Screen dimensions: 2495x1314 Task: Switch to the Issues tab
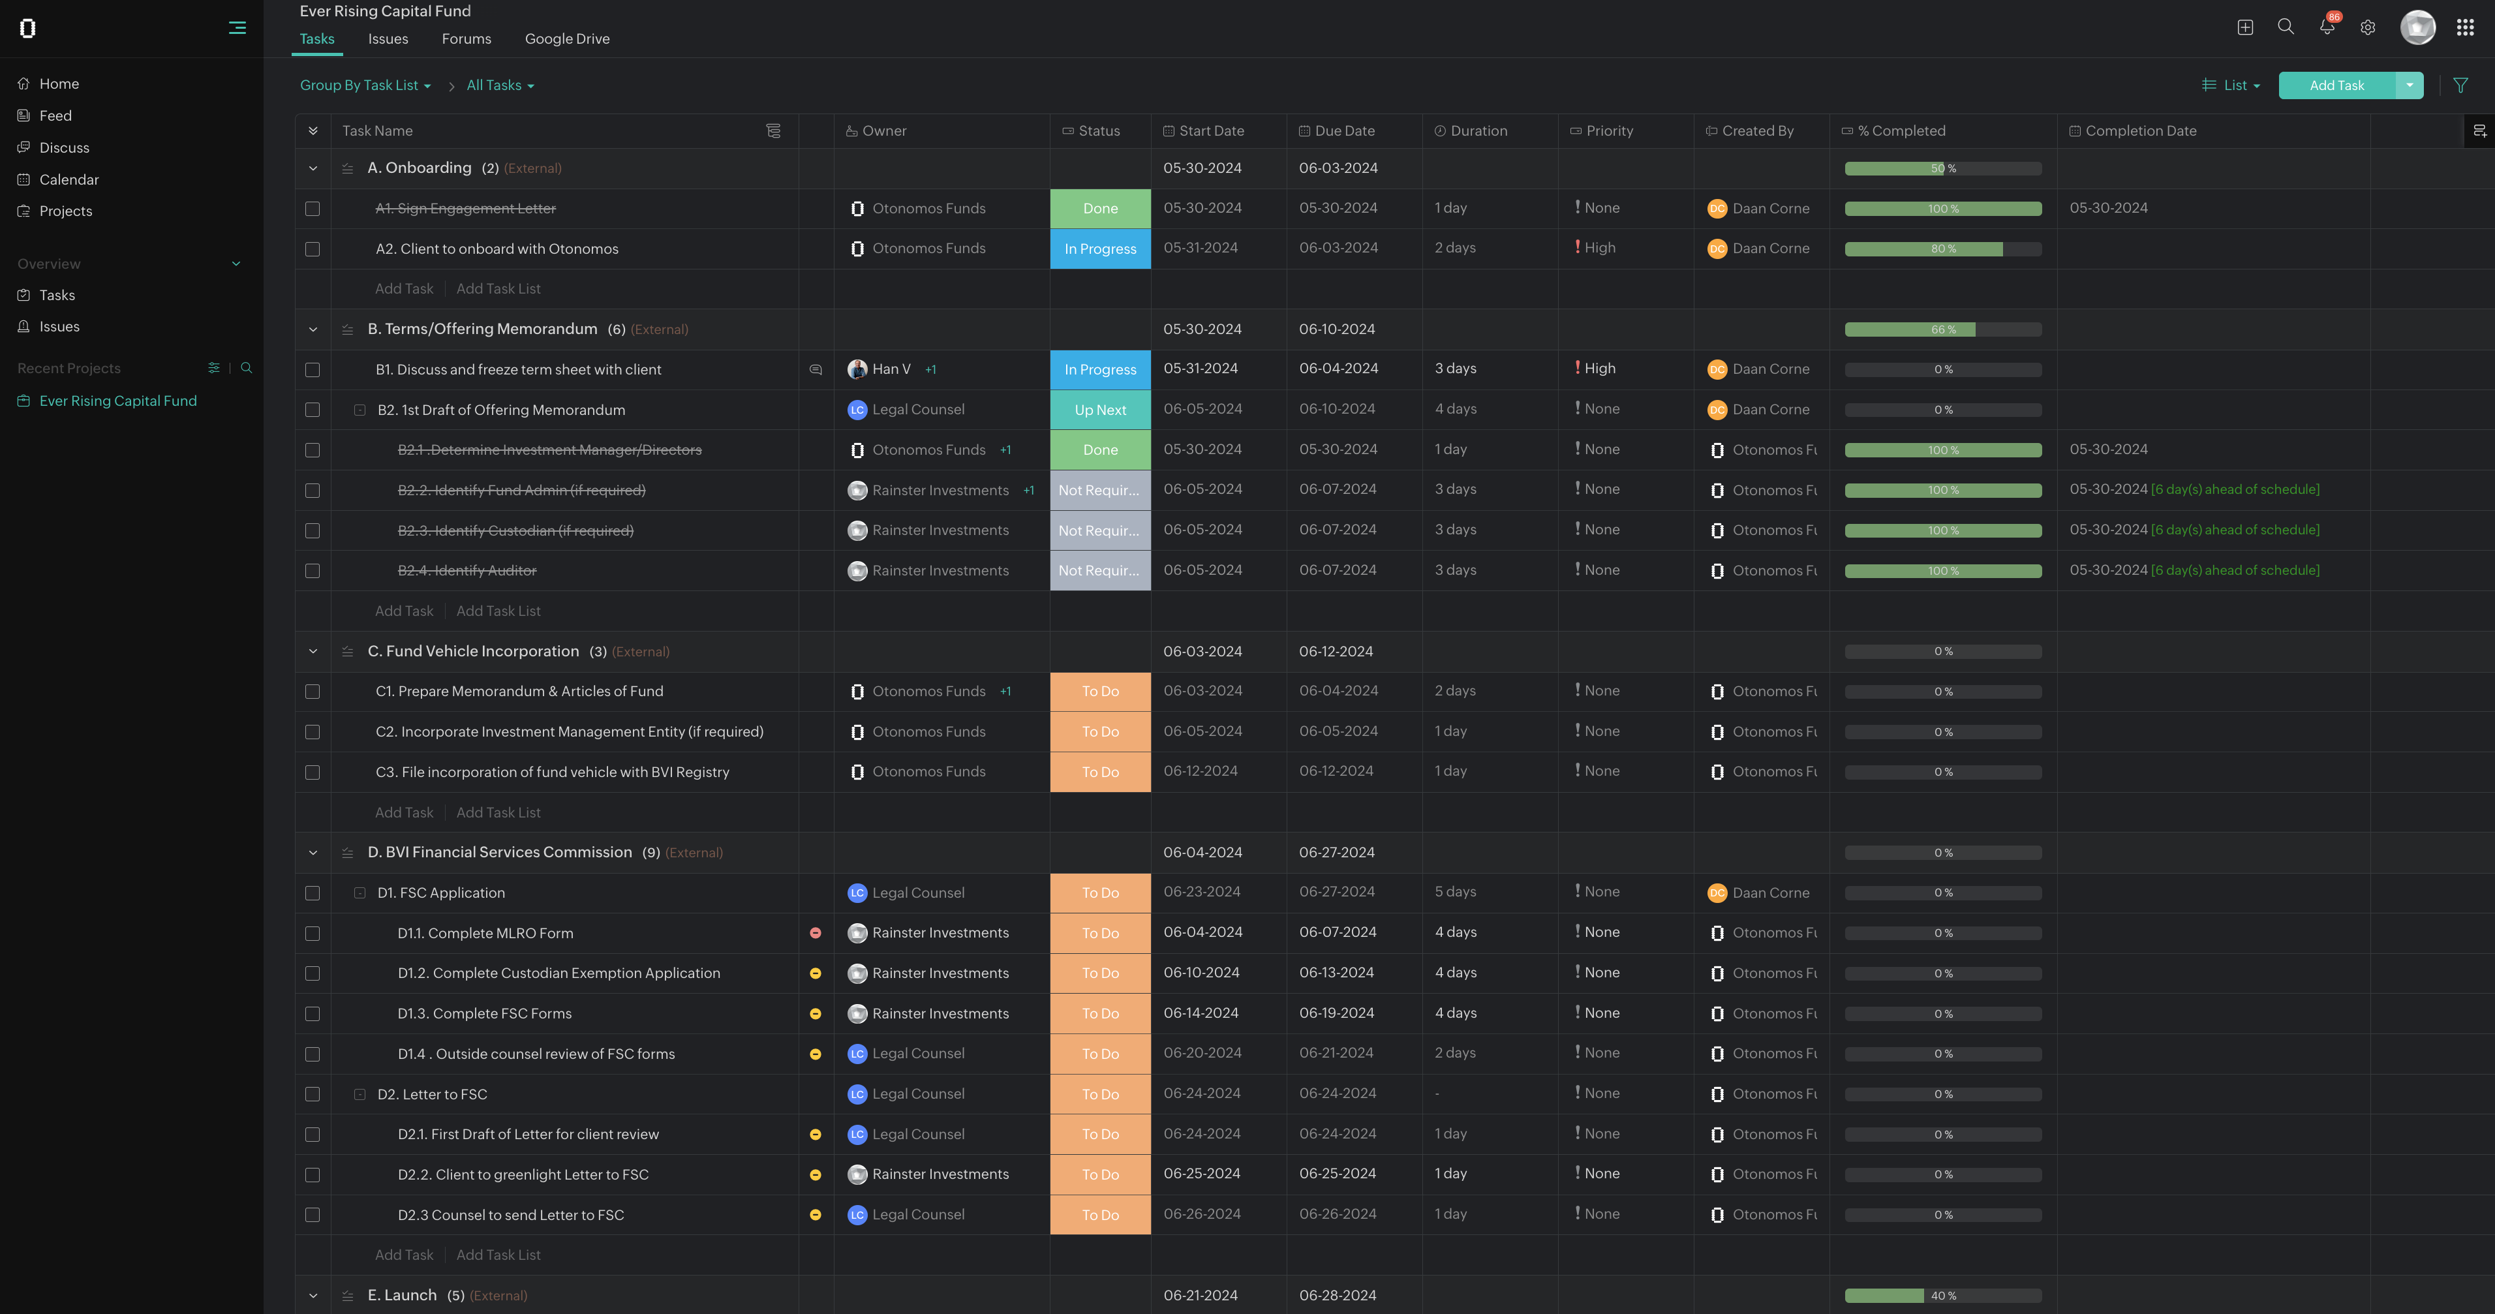(388, 38)
